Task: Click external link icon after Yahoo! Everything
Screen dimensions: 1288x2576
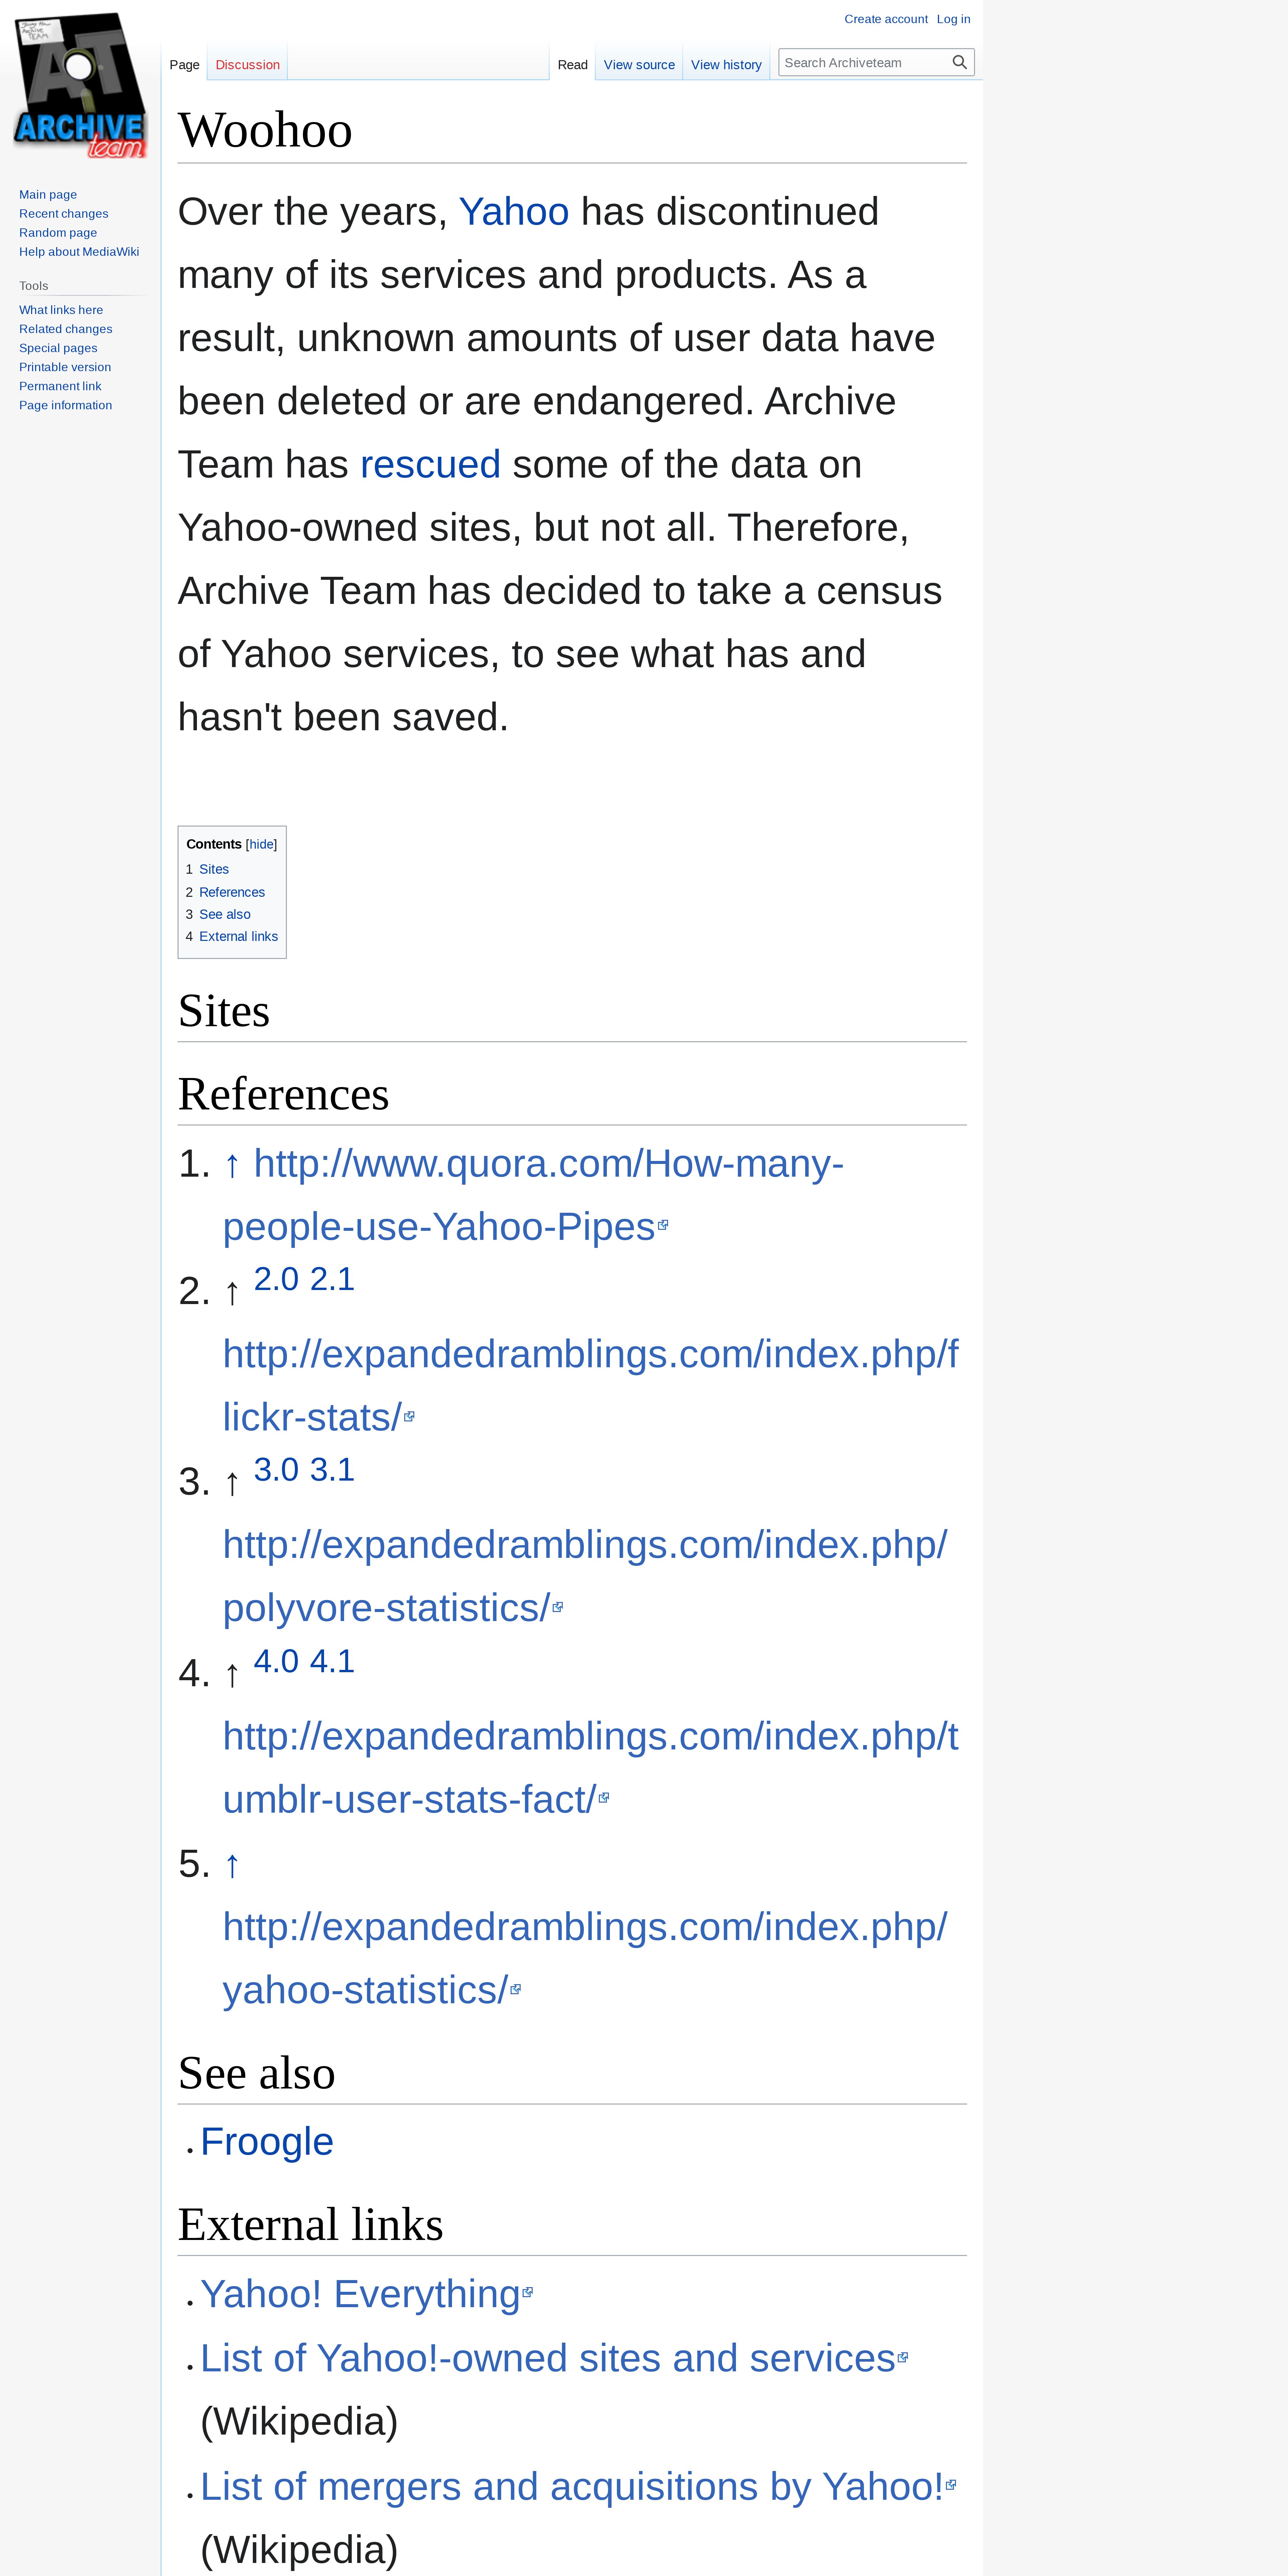Action: point(528,2293)
